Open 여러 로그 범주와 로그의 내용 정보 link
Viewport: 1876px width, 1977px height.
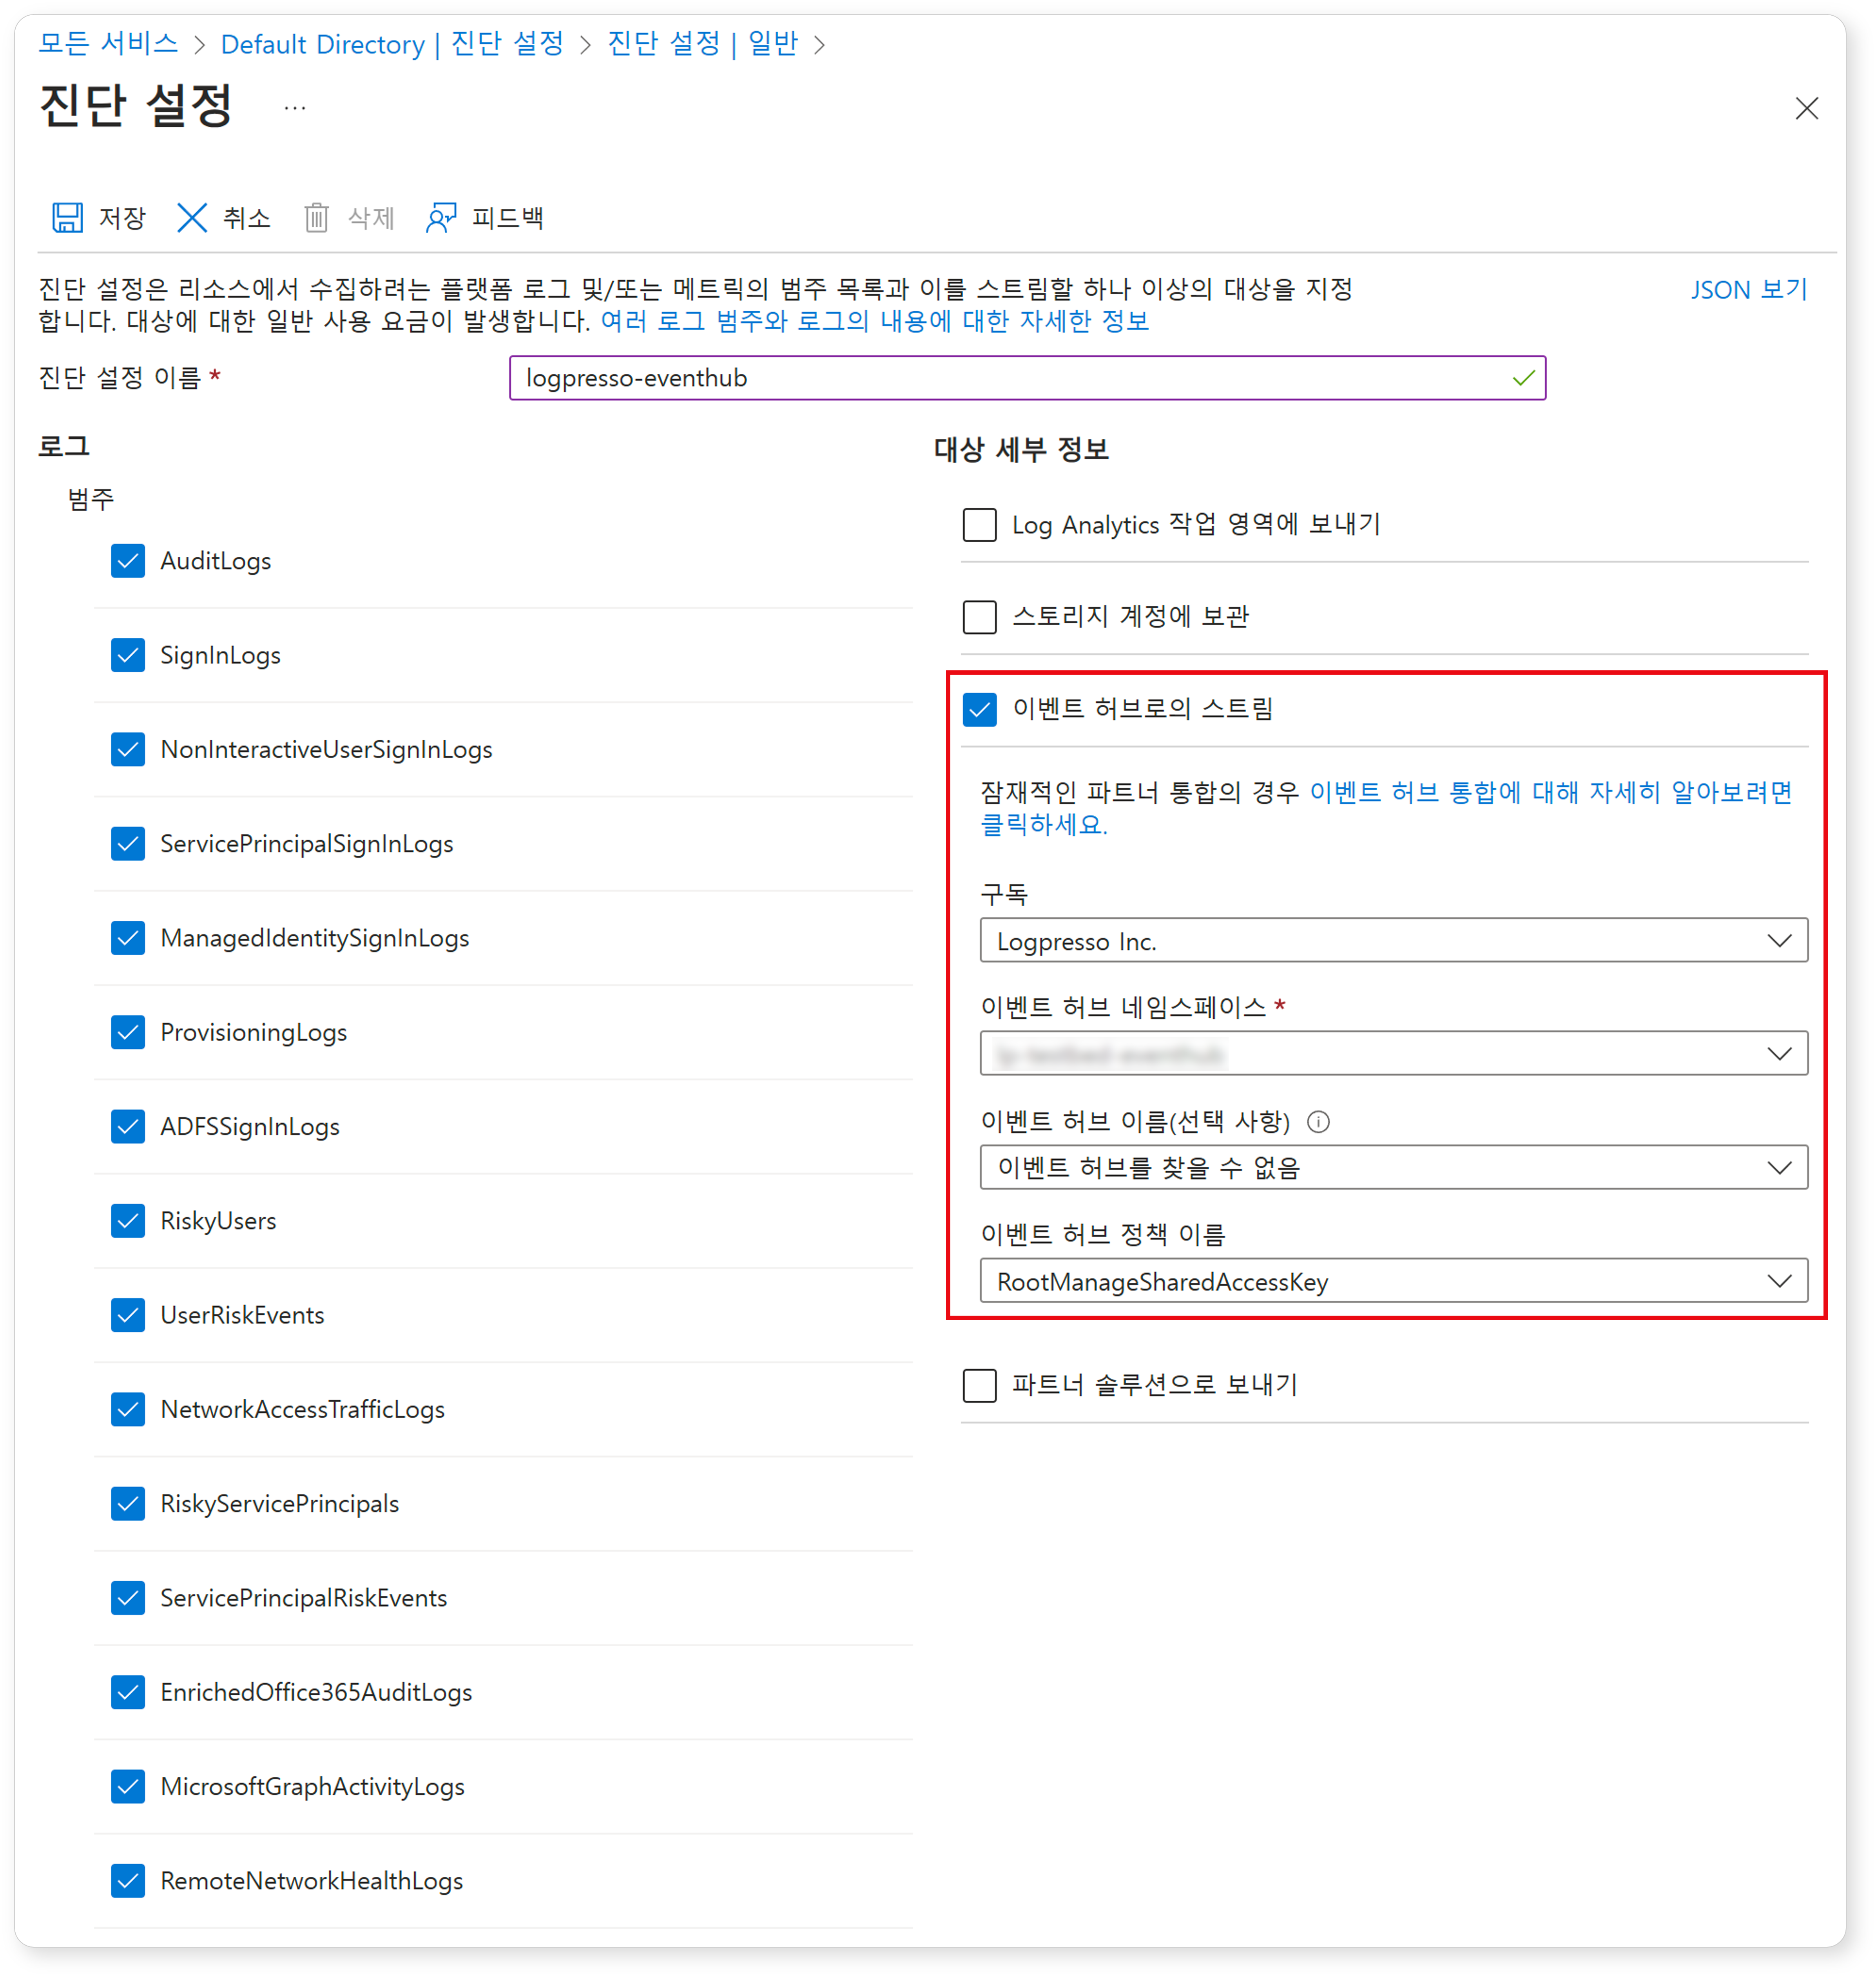[875, 321]
